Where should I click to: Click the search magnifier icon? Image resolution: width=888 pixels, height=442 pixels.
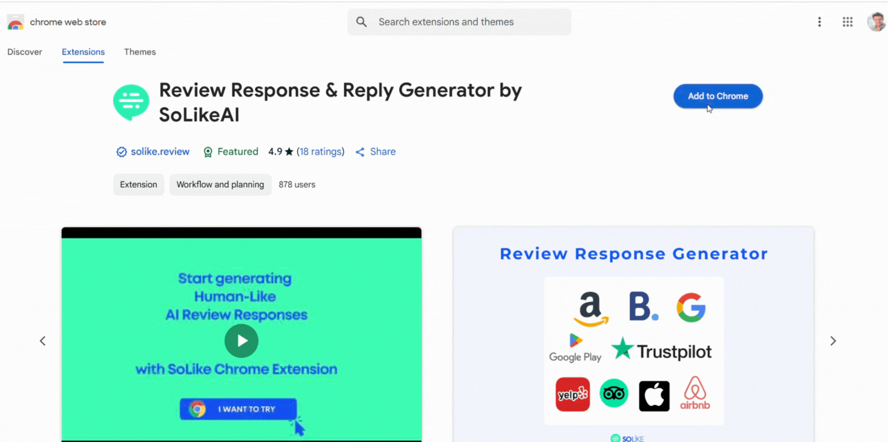click(x=361, y=22)
